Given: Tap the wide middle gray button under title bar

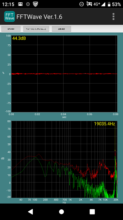Looking at the screenshot, I should [x=36, y=29].
